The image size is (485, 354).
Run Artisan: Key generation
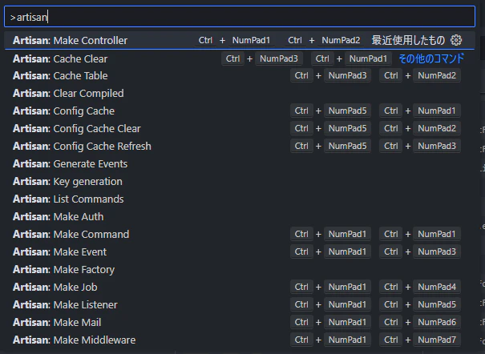tap(240, 181)
